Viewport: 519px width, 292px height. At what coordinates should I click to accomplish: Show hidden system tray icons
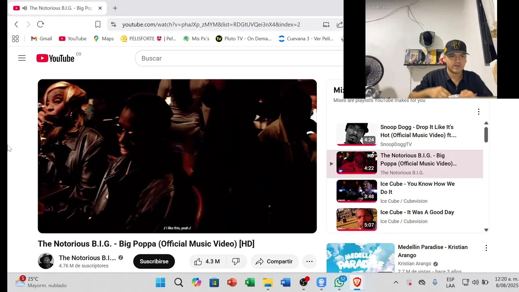396,282
